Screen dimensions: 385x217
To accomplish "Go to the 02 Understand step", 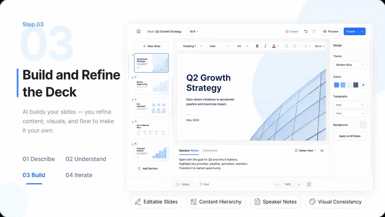I will click(x=86, y=159).
